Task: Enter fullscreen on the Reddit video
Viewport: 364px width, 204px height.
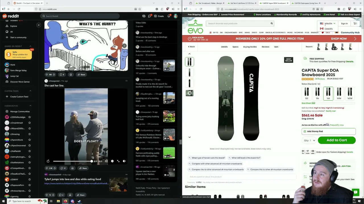Action: point(118,161)
